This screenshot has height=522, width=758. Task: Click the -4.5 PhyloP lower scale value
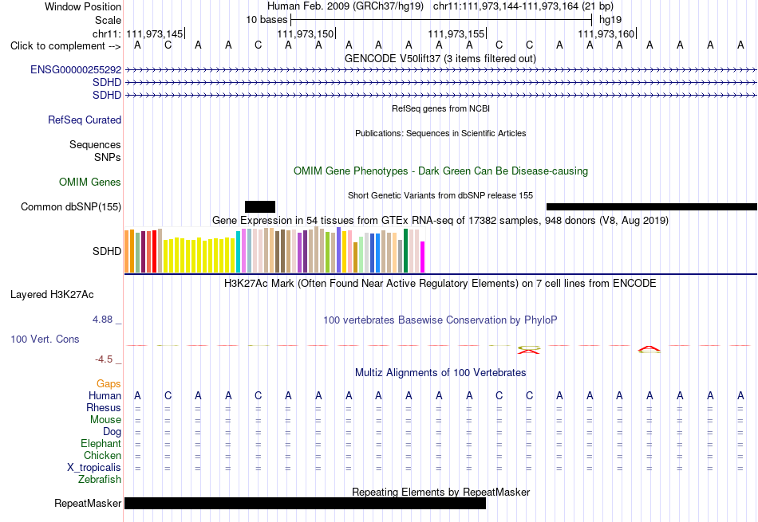104,359
